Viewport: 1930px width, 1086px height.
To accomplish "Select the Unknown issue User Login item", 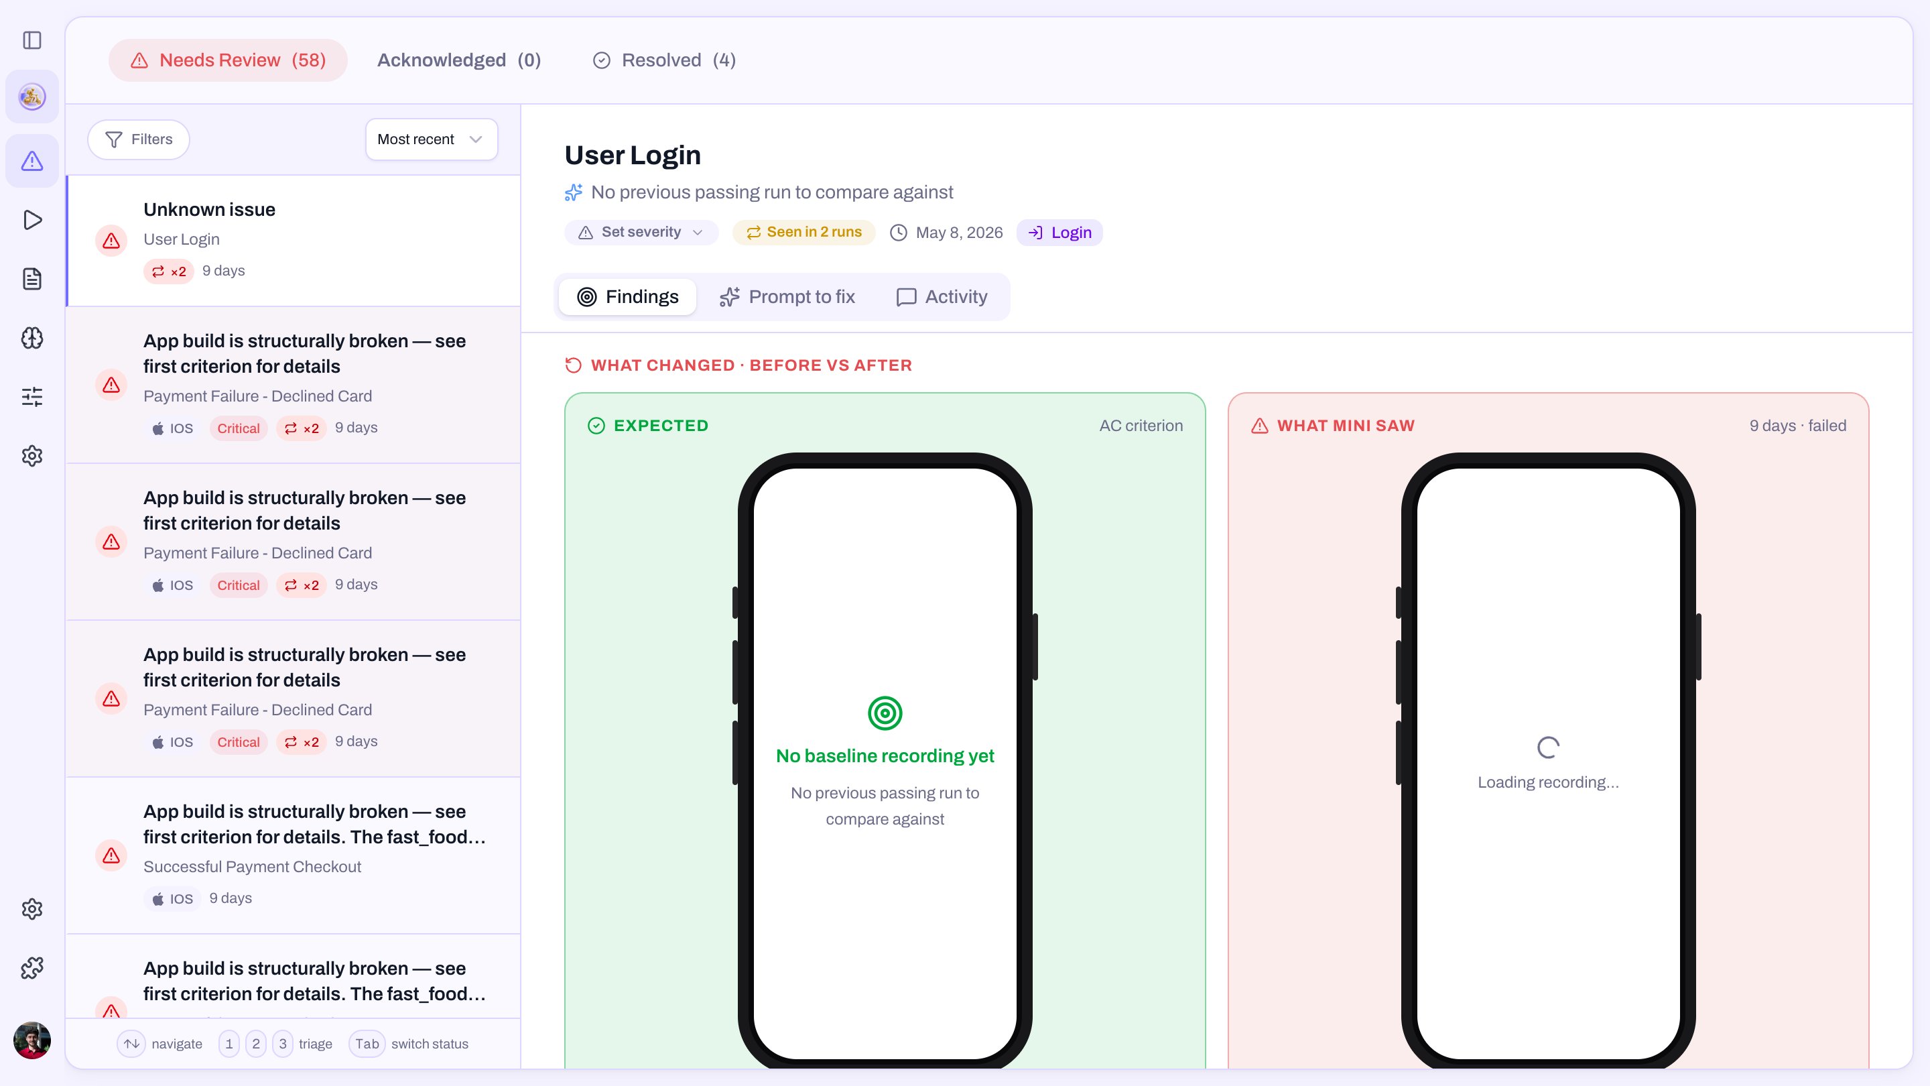I will click(x=294, y=241).
